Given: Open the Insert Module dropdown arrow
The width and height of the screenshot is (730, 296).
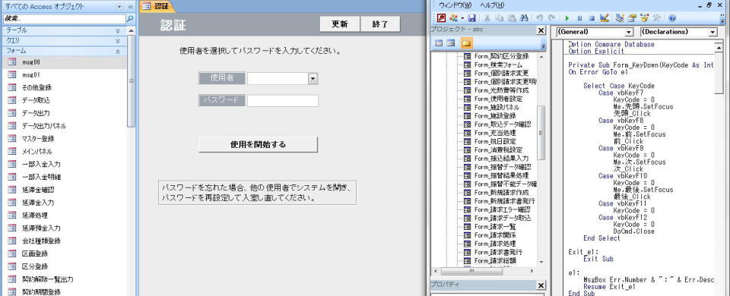Looking at the screenshot, I should pos(462,18).
